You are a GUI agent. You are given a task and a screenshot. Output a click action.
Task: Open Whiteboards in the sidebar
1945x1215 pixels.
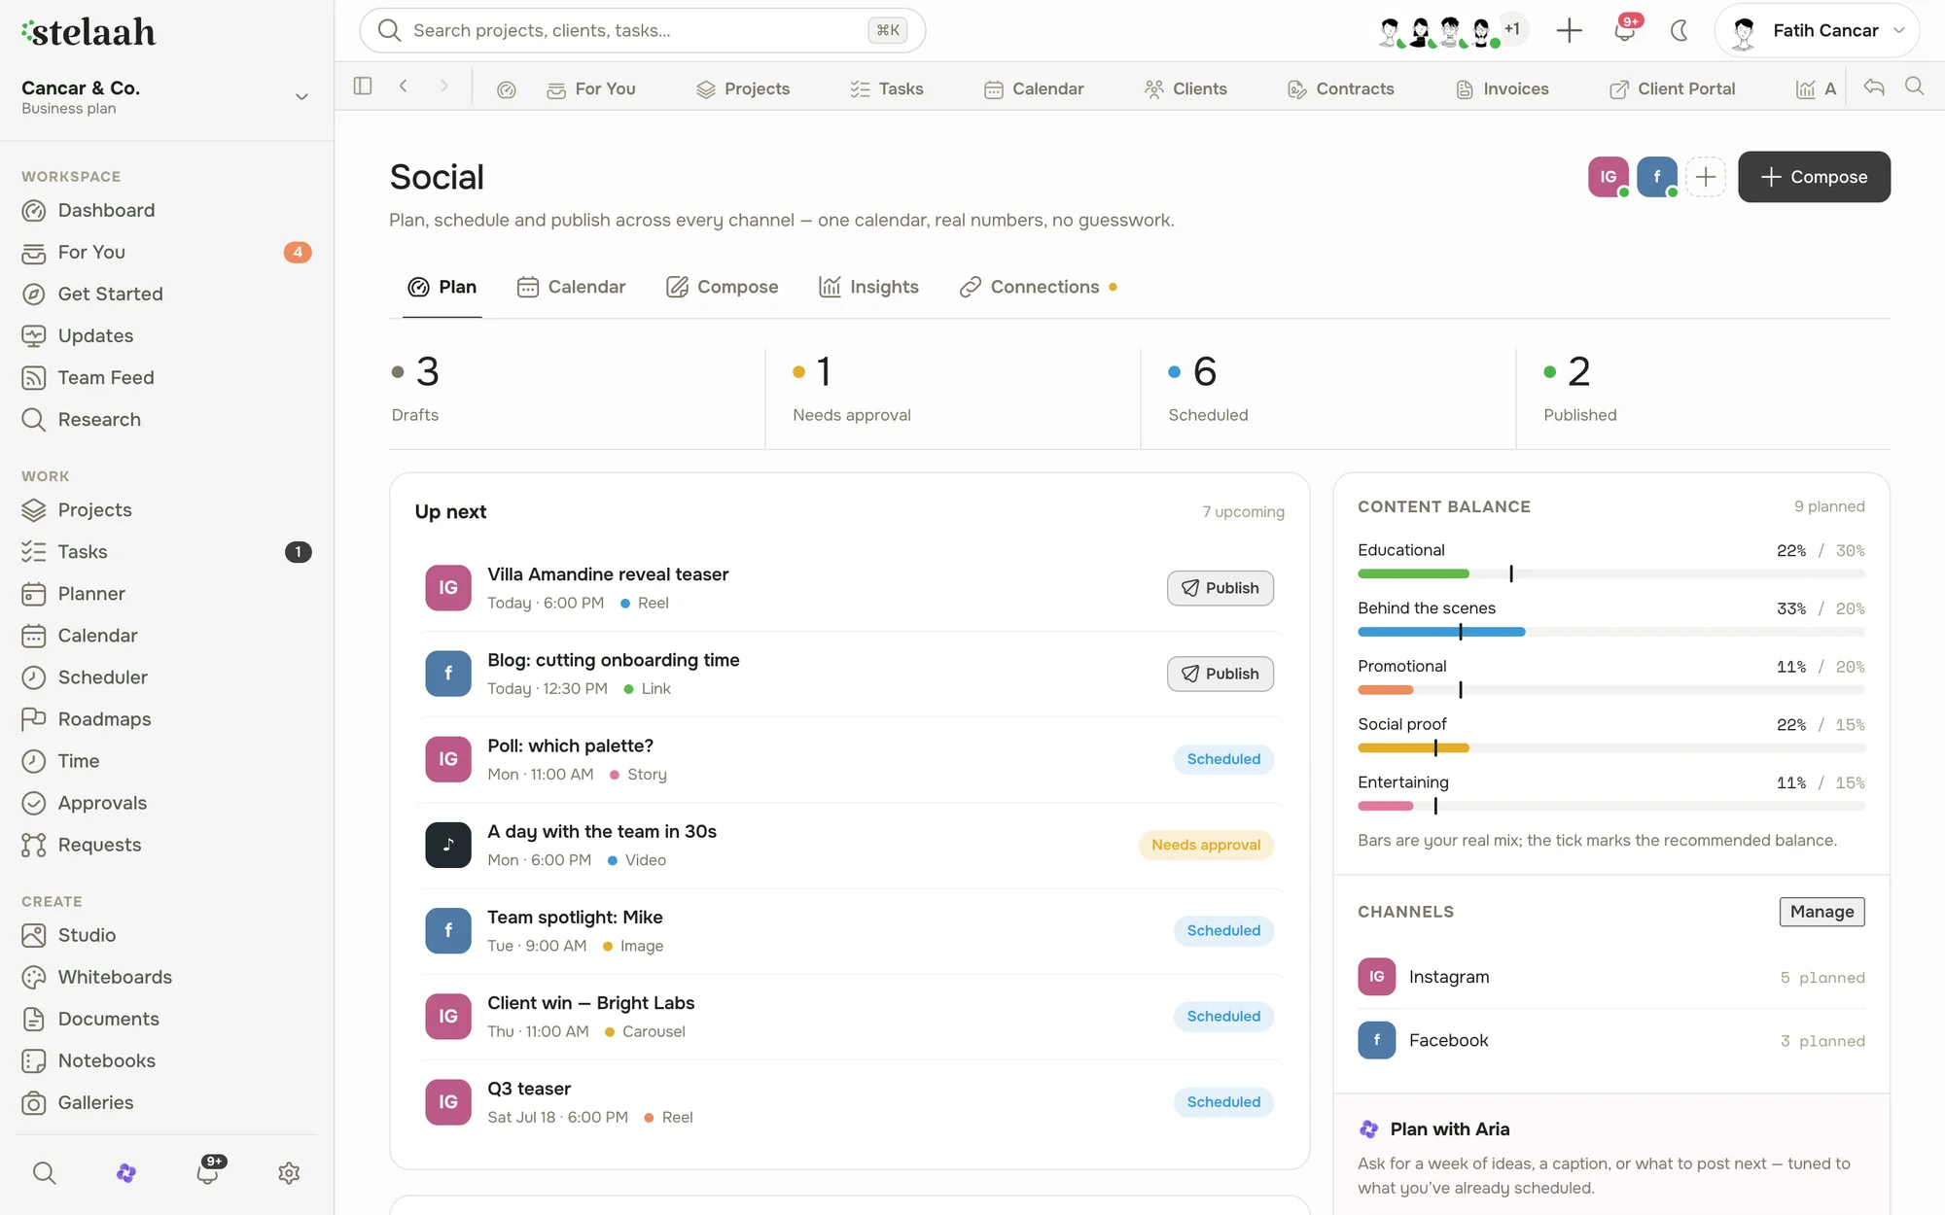pos(166,976)
